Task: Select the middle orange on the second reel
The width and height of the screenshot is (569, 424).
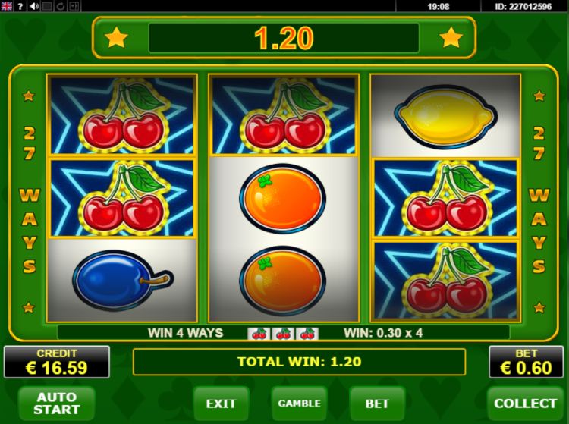Action: click(x=283, y=198)
